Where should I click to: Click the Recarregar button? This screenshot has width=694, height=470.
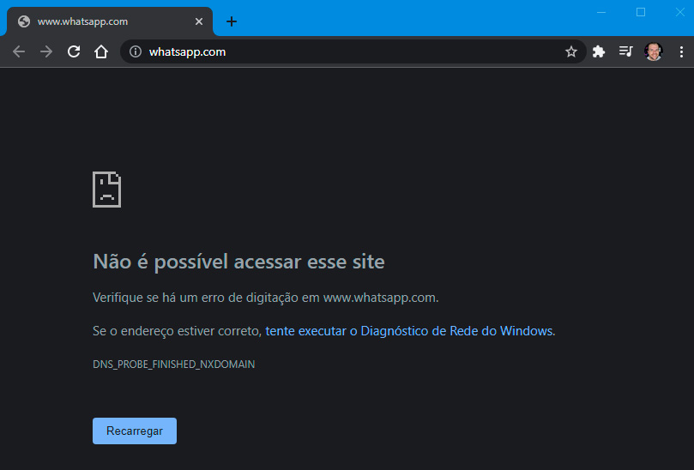click(x=135, y=431)
